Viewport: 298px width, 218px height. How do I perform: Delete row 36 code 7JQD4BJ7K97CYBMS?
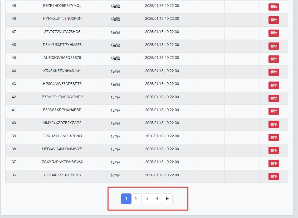pos(273,176)
